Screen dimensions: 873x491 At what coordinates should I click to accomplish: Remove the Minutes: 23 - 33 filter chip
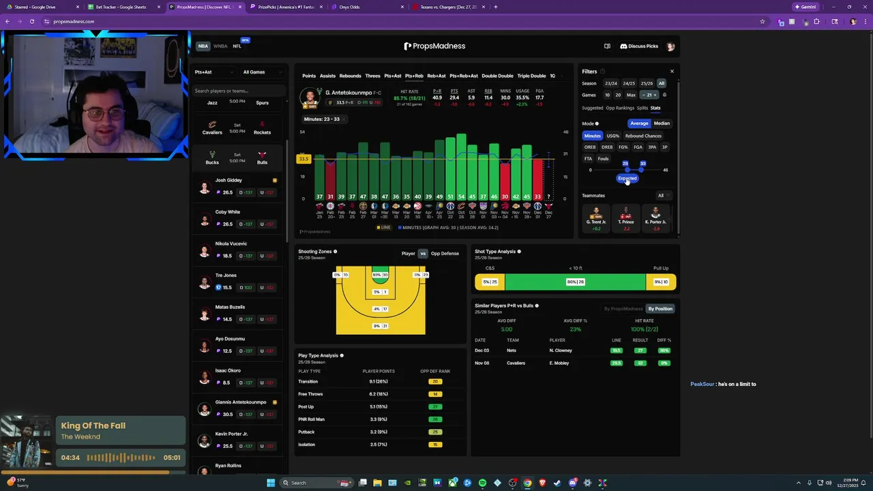344,119
